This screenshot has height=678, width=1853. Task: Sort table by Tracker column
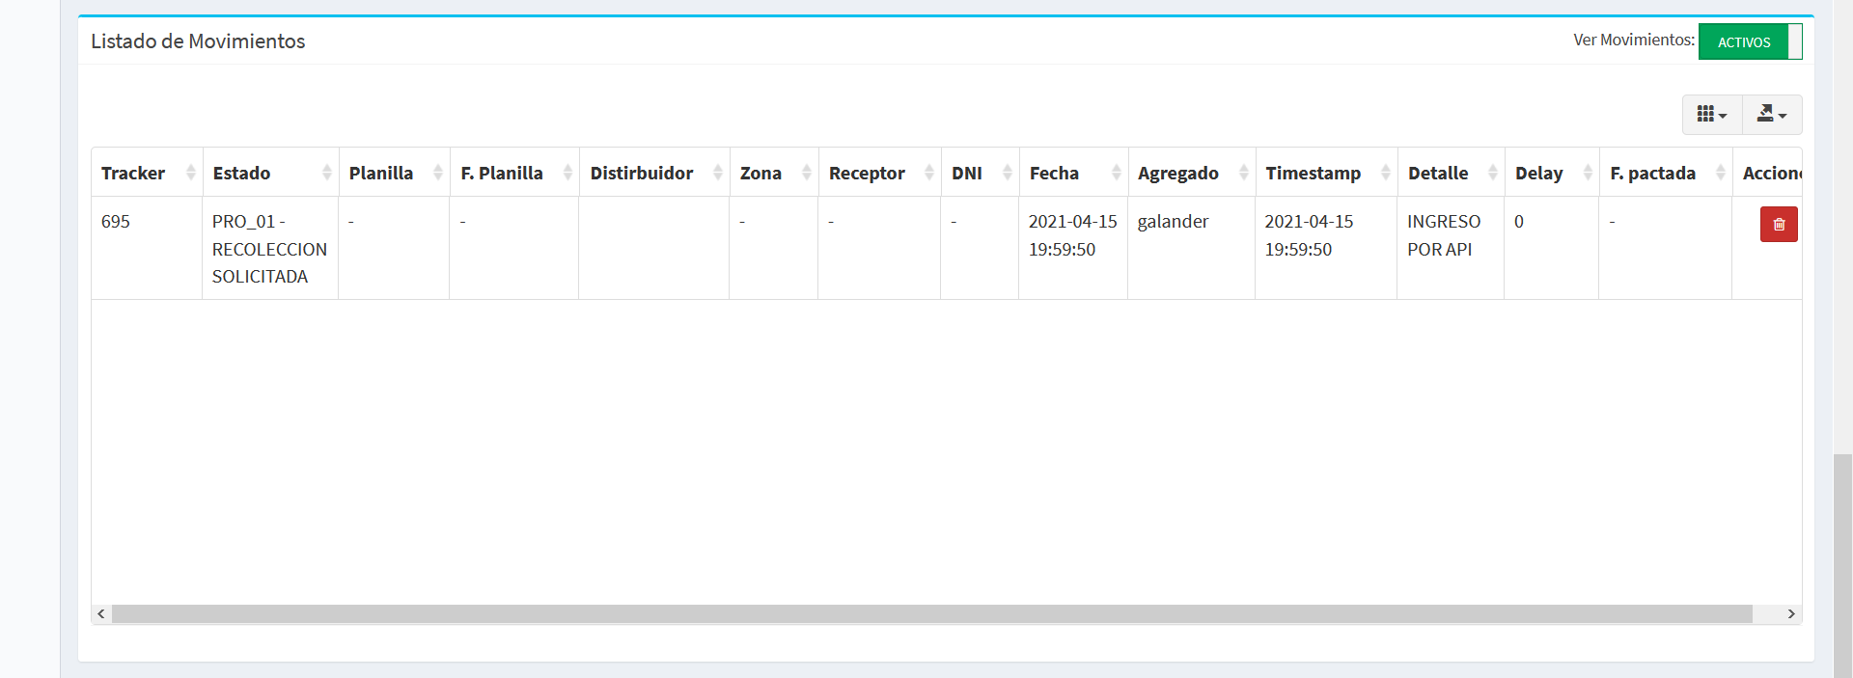(147, 174)
